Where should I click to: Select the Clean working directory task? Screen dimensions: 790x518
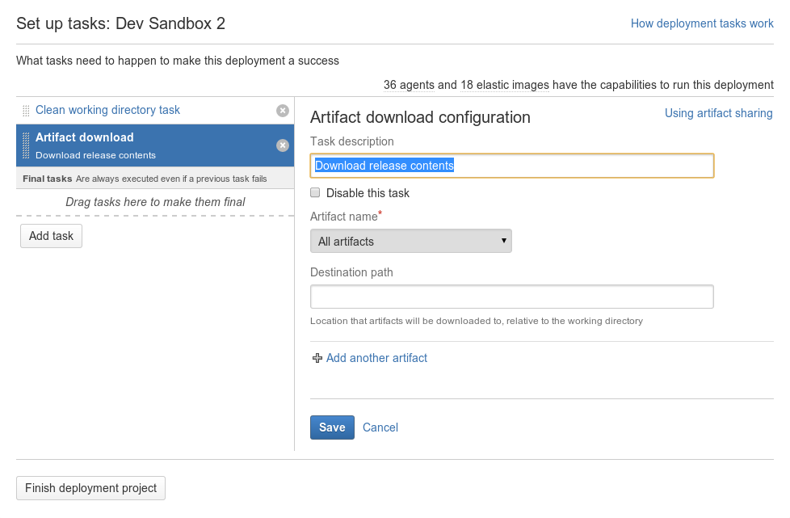coord(107,110)
